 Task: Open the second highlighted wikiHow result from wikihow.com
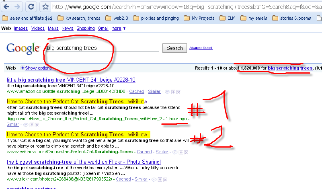point(77,135)
